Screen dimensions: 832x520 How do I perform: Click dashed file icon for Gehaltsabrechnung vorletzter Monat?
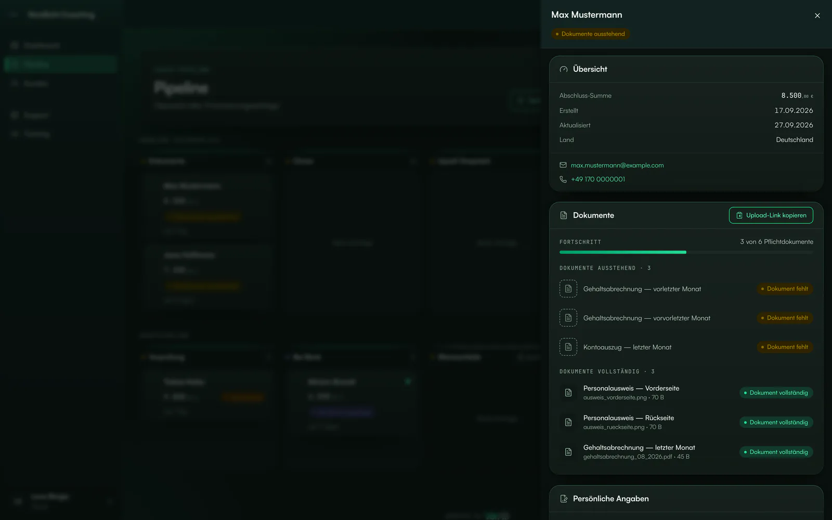[568, 289]
